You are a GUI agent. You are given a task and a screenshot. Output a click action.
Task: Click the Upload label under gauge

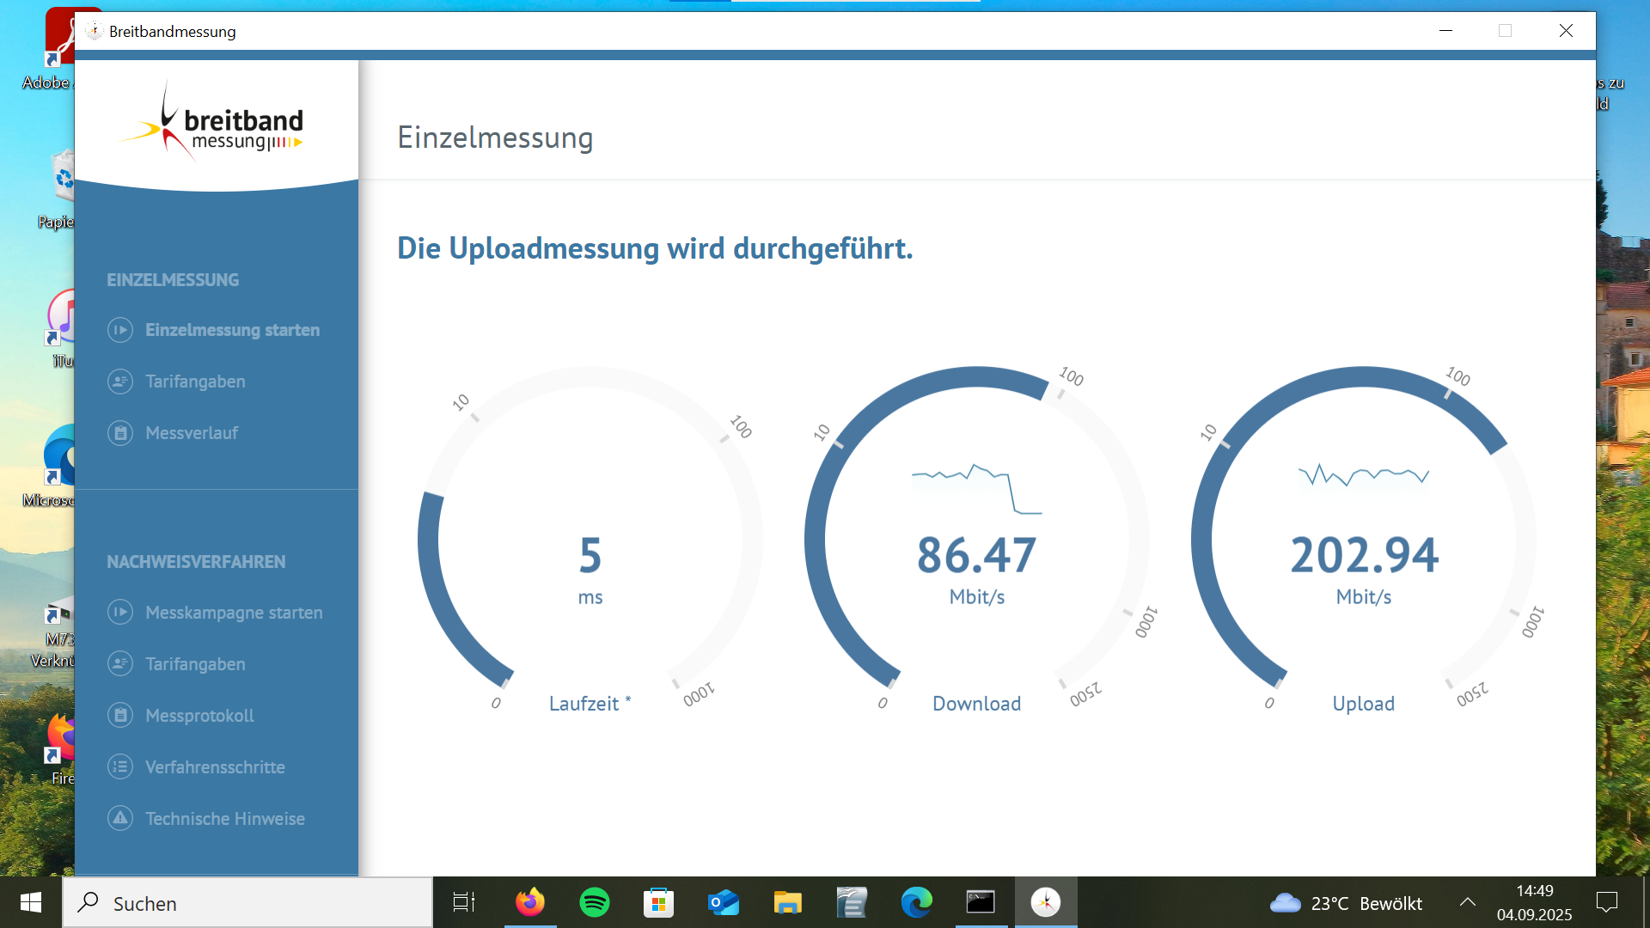coord(1364,704)
